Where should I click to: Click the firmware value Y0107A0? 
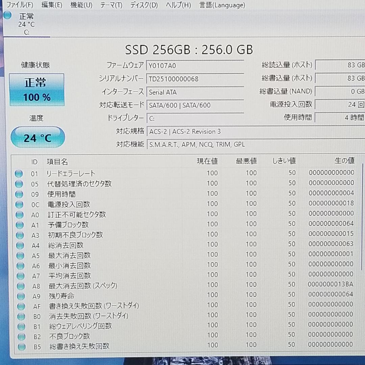click(195, 66)
